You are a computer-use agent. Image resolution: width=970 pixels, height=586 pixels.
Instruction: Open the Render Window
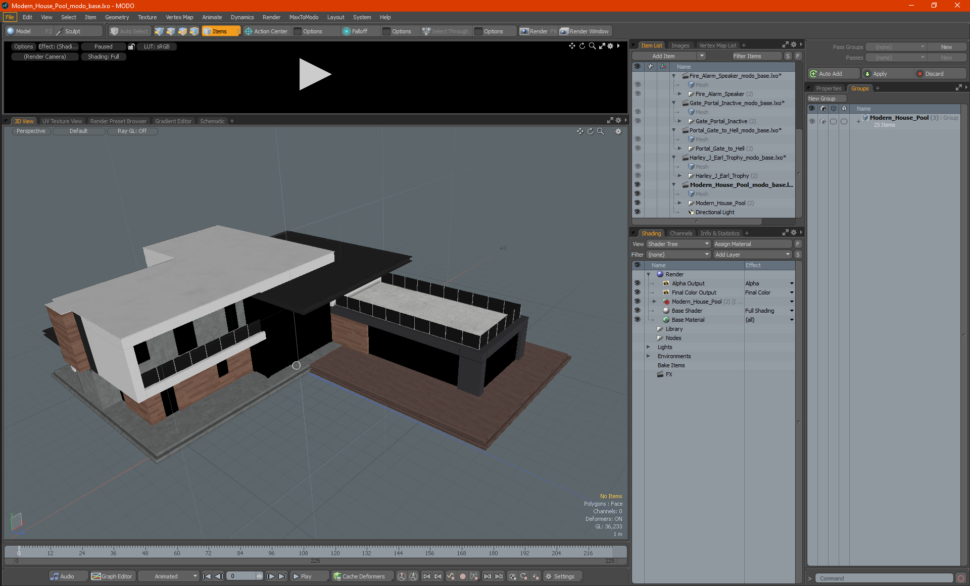point(585,31)
